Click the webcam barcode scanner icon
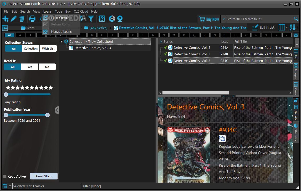 [120, 19]
